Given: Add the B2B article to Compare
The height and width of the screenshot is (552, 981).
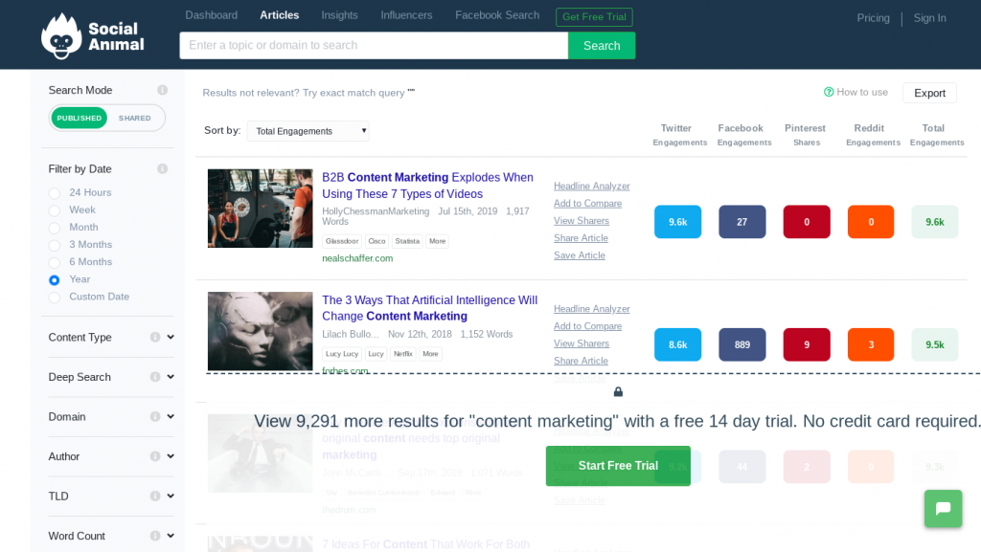Looking at the screenshot, I should pos(587,204).
